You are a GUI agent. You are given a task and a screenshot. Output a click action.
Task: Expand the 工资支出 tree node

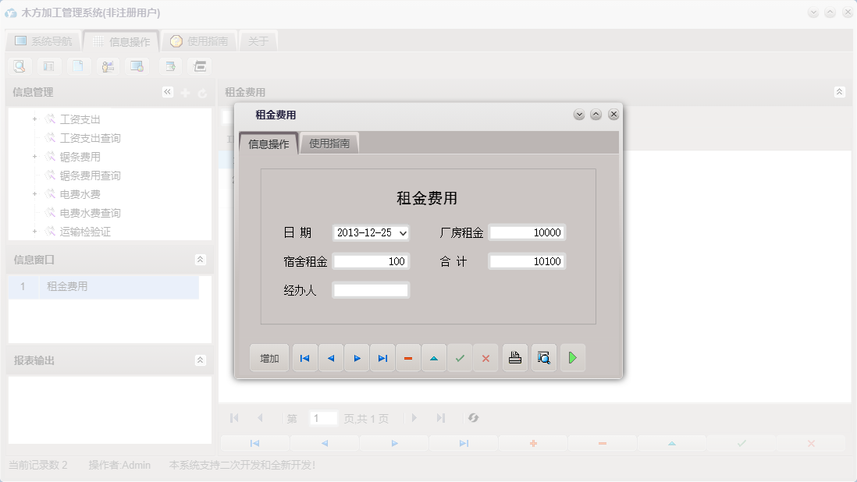pyautogui.click(x=34, y=119)
